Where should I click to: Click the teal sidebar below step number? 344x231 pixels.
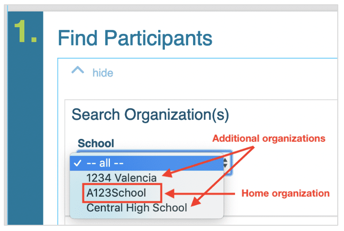[x=26, y=143]
